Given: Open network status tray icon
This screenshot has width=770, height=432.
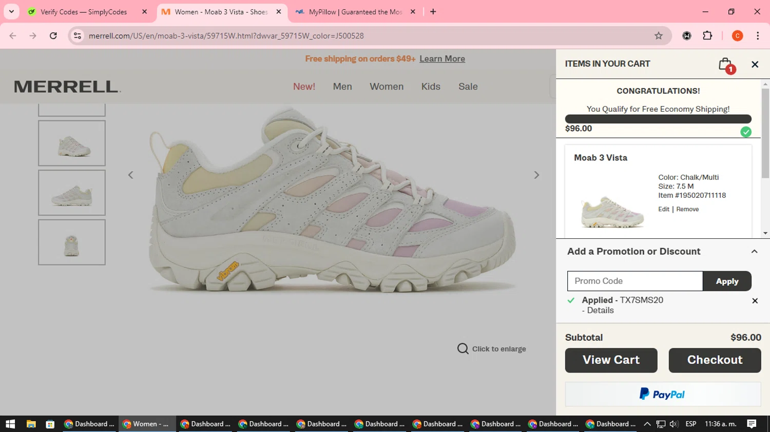Looking at the screenshot, I should tap(661, 424).
